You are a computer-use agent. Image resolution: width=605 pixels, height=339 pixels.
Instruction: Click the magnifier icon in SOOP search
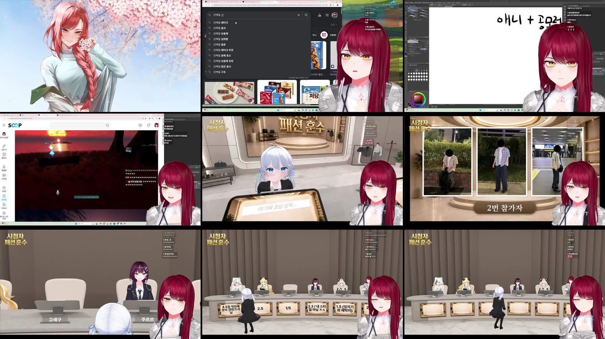(x=107, y=125)
